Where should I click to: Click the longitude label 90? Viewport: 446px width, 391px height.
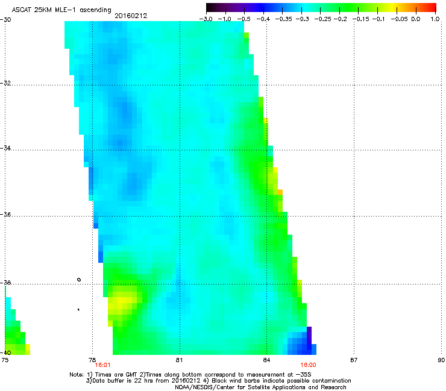pos(441,360)
